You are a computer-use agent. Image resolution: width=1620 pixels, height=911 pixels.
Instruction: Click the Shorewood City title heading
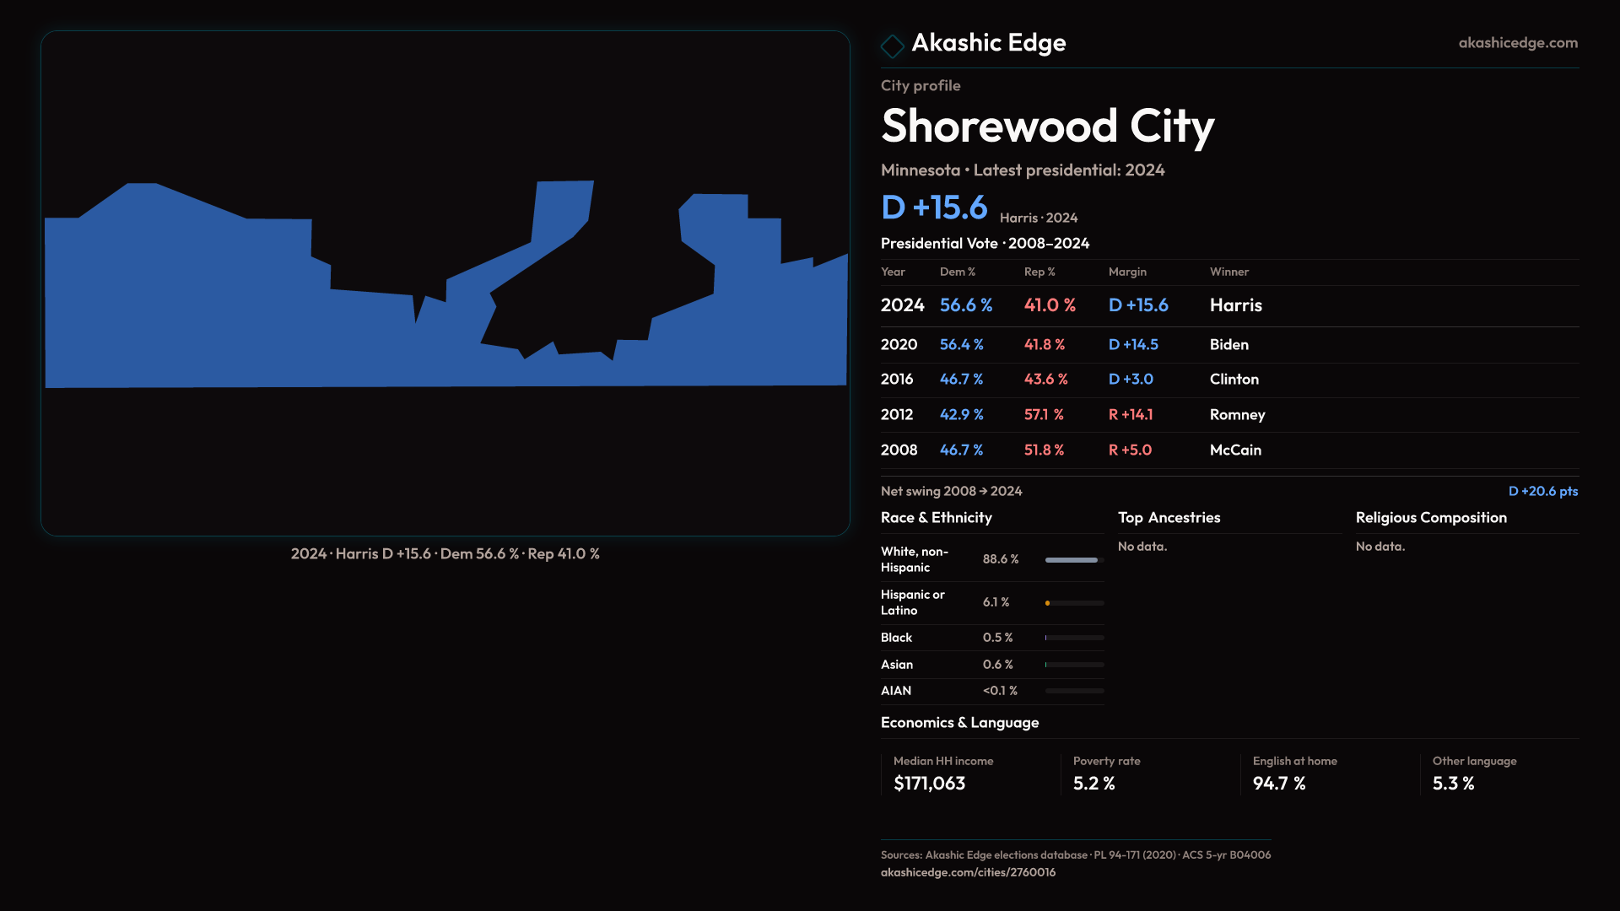[1047, 127]
